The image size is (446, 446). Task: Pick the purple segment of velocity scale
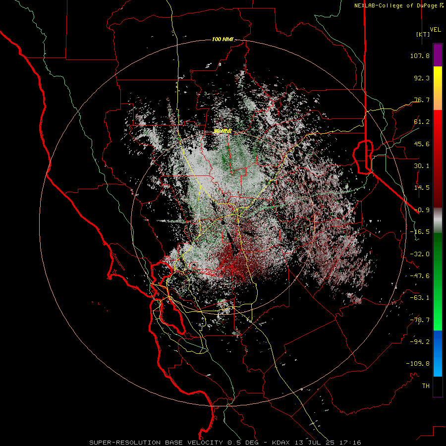(x=438, y=55)
